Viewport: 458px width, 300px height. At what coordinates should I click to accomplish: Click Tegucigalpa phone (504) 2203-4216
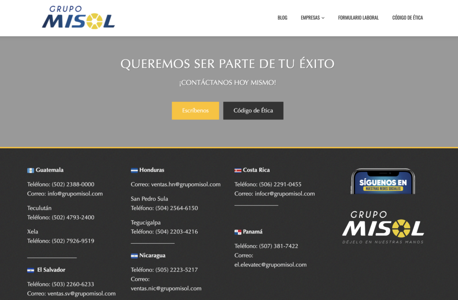[x=177, y=232]
